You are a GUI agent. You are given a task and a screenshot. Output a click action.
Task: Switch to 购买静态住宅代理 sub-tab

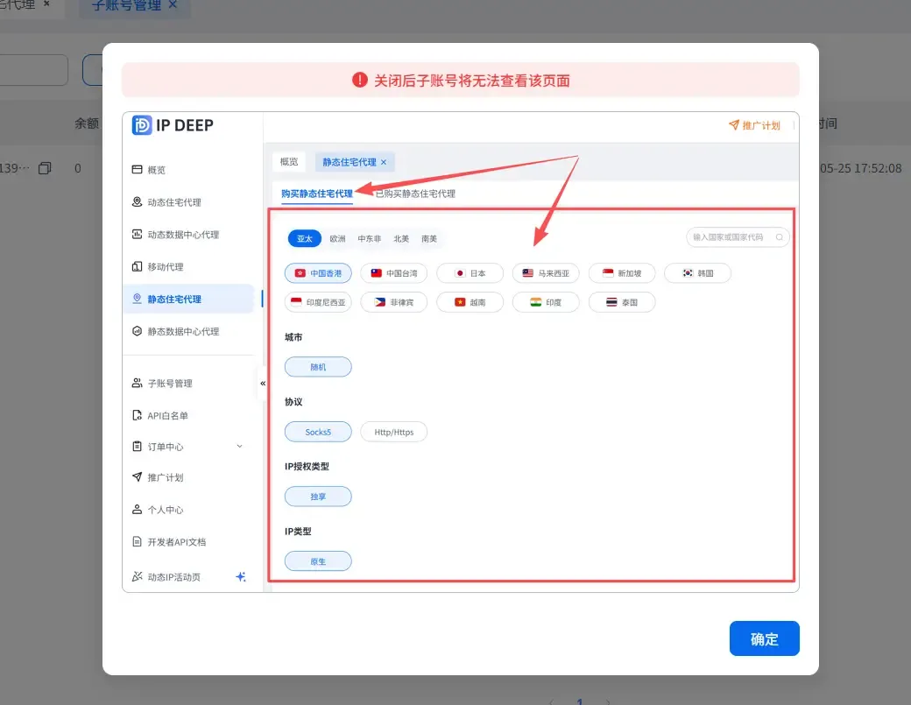pyautogui.click(x=316, y=194)
